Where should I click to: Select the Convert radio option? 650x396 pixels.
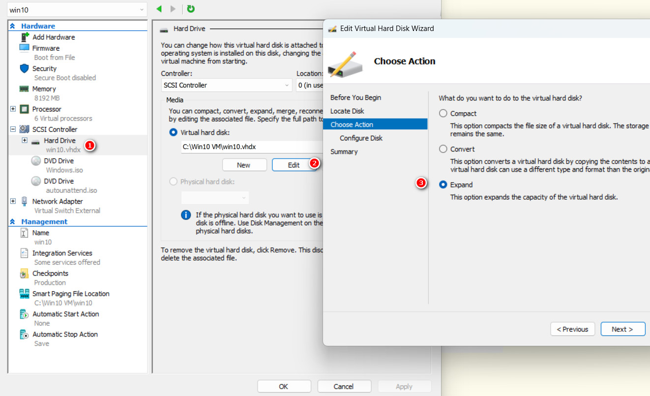point(443,149)
